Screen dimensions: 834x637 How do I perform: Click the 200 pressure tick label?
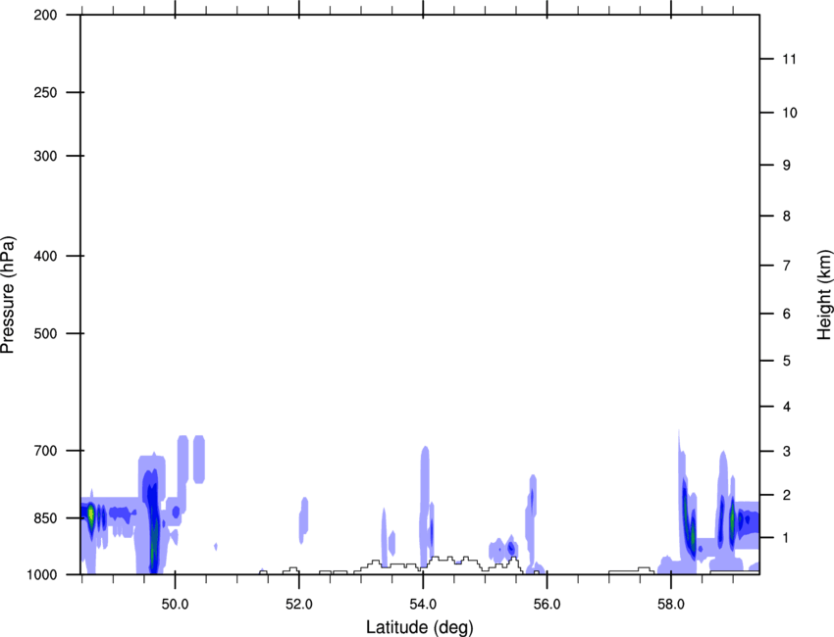tap(45, 15)
